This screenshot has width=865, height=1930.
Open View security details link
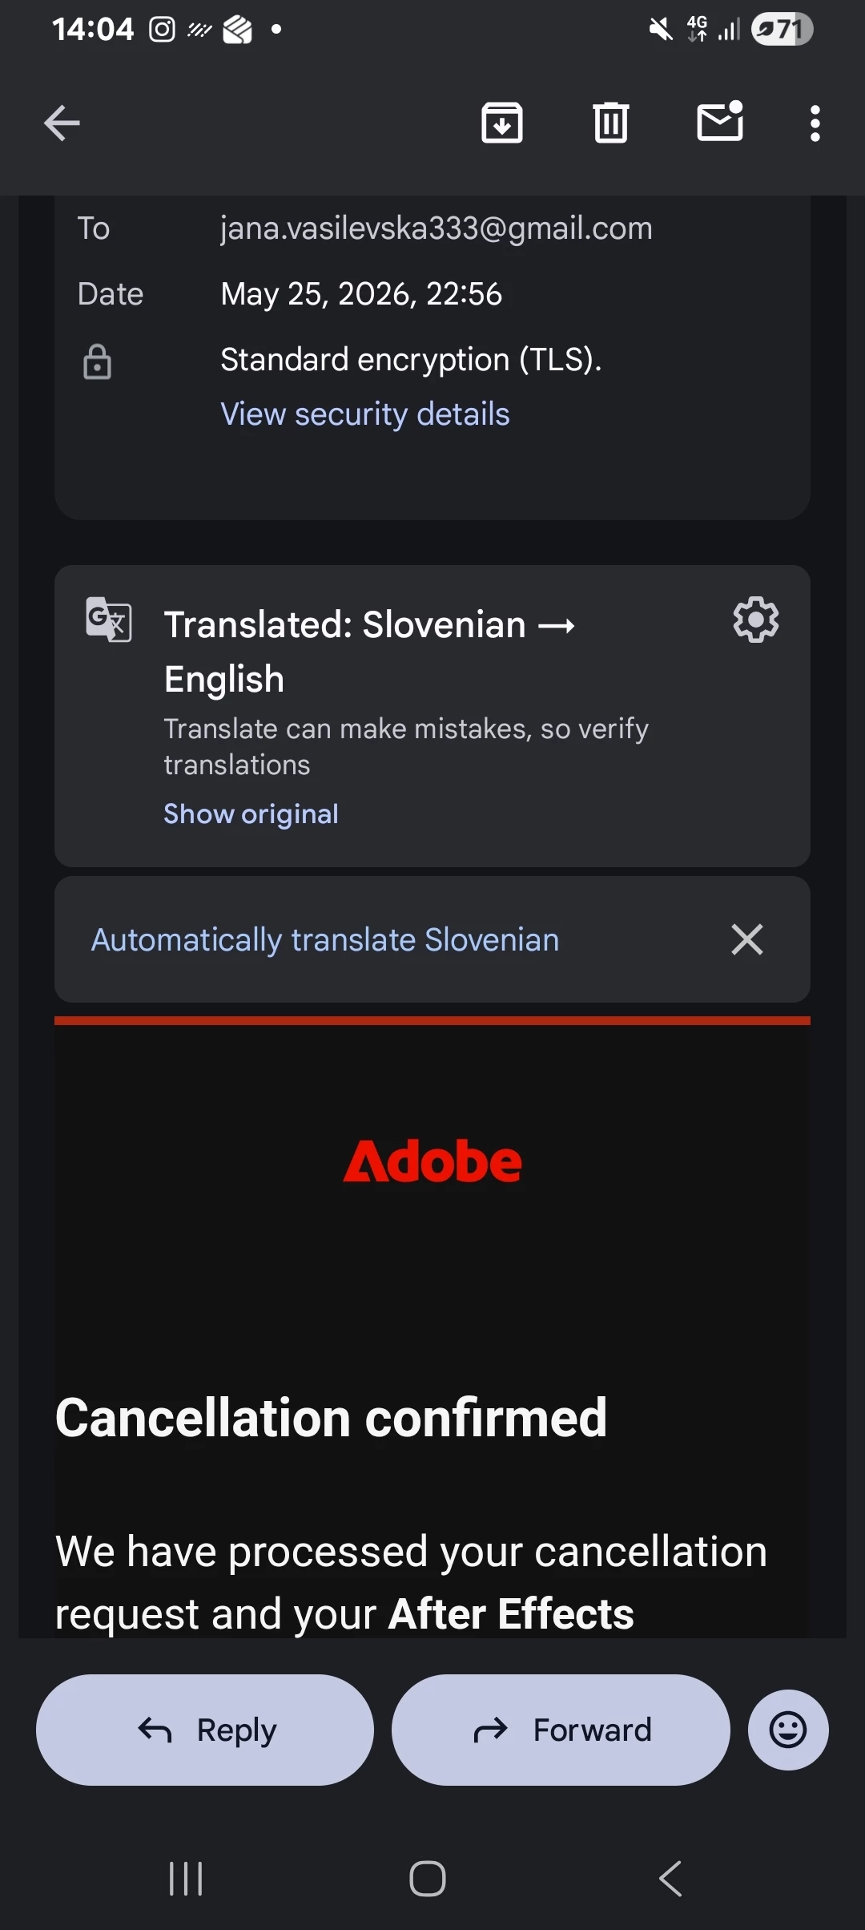click(x=365, y=414)
